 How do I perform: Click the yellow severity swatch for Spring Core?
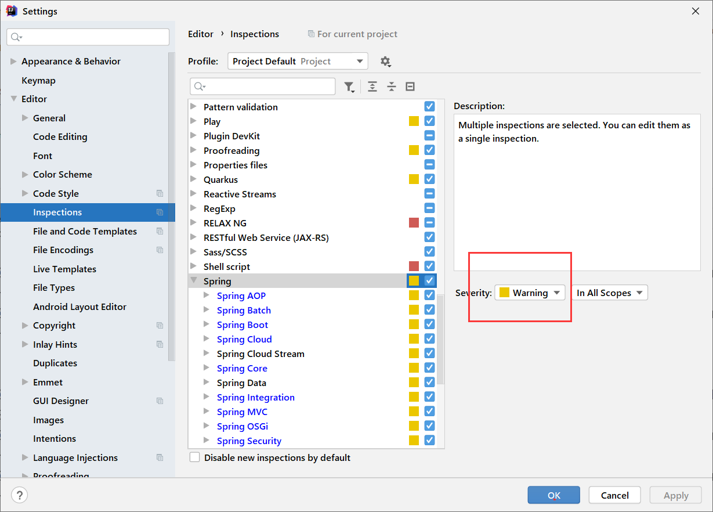pyautogui.click(x=414, y=368)
